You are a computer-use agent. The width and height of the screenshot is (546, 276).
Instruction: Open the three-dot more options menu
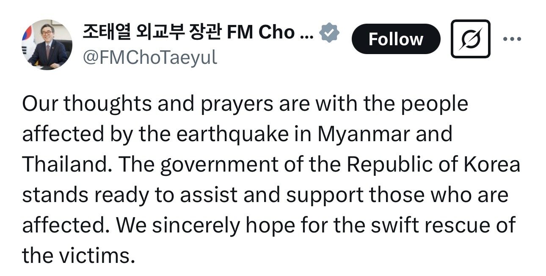click(x=512, y=39)
